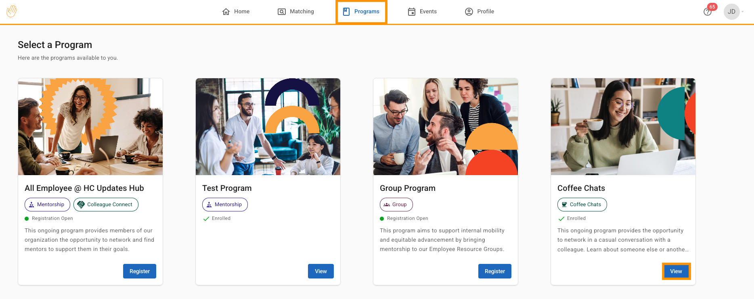Open the Coffee Chats program thumbnail image
Viewport: 754px width, 299px height.
pyautogui.click(x=623, y=127)
